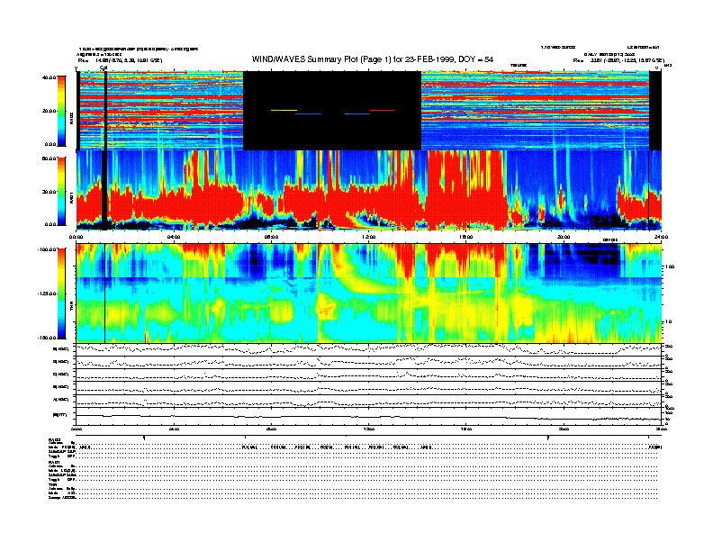Click the bottom |B| (nT) magnetic field line plot
The height and width of the screenshot is (551, 713).
point(369,416)
